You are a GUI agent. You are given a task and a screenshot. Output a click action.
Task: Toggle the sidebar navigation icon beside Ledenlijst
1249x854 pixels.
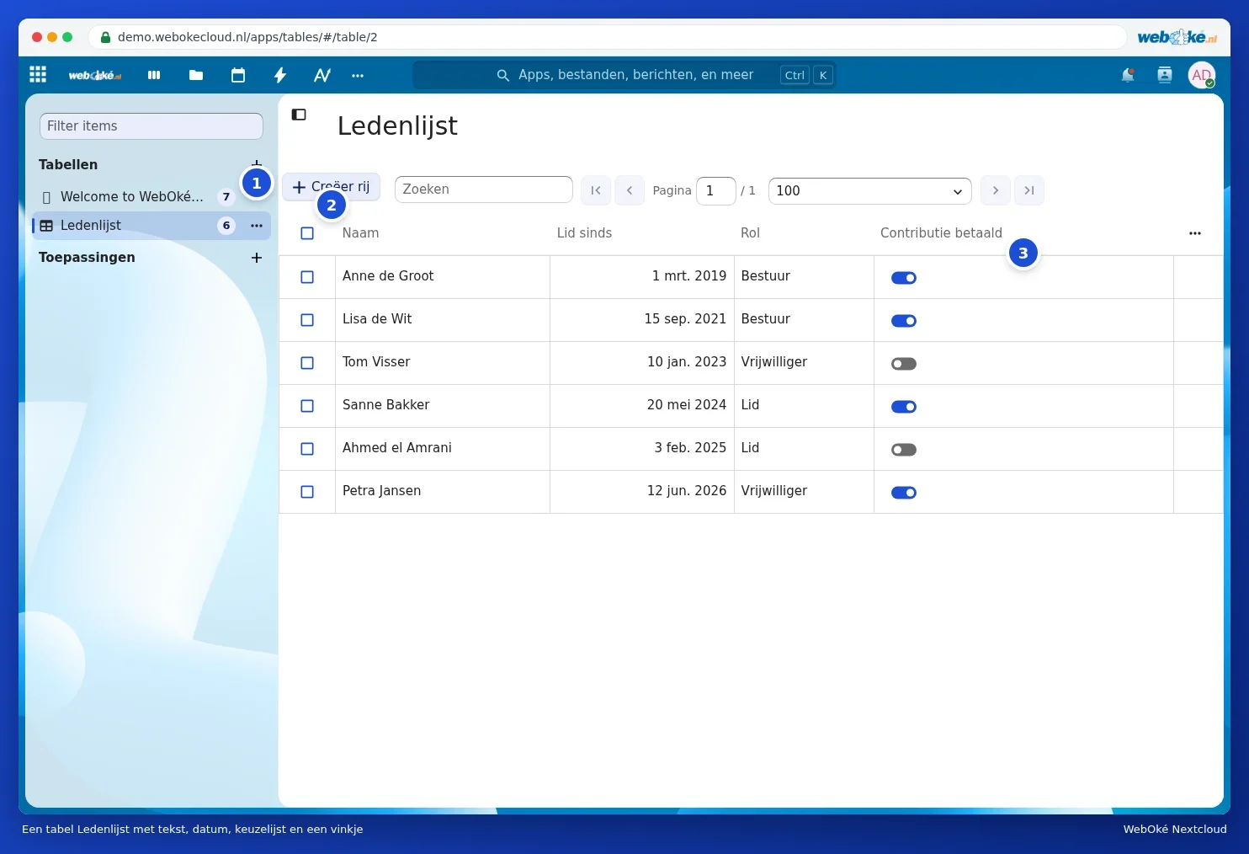click(299, 115)
